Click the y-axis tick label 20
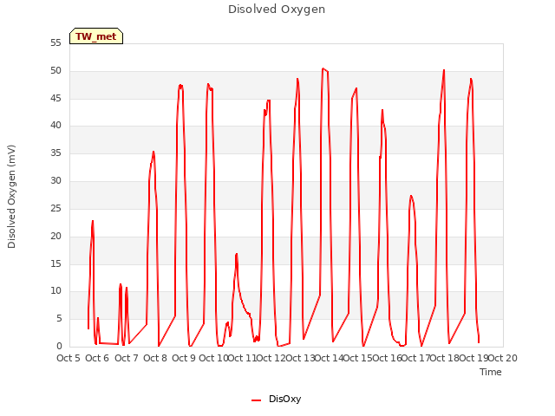The image size is (555, 416). (55, 236)
